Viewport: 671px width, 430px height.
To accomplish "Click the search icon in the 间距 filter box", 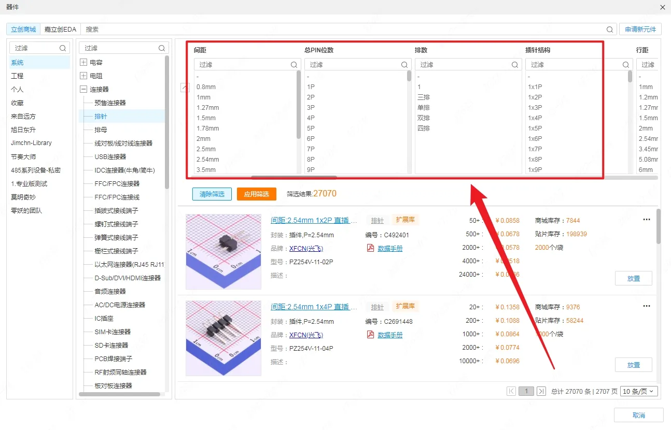I will (x=294, y=65).
